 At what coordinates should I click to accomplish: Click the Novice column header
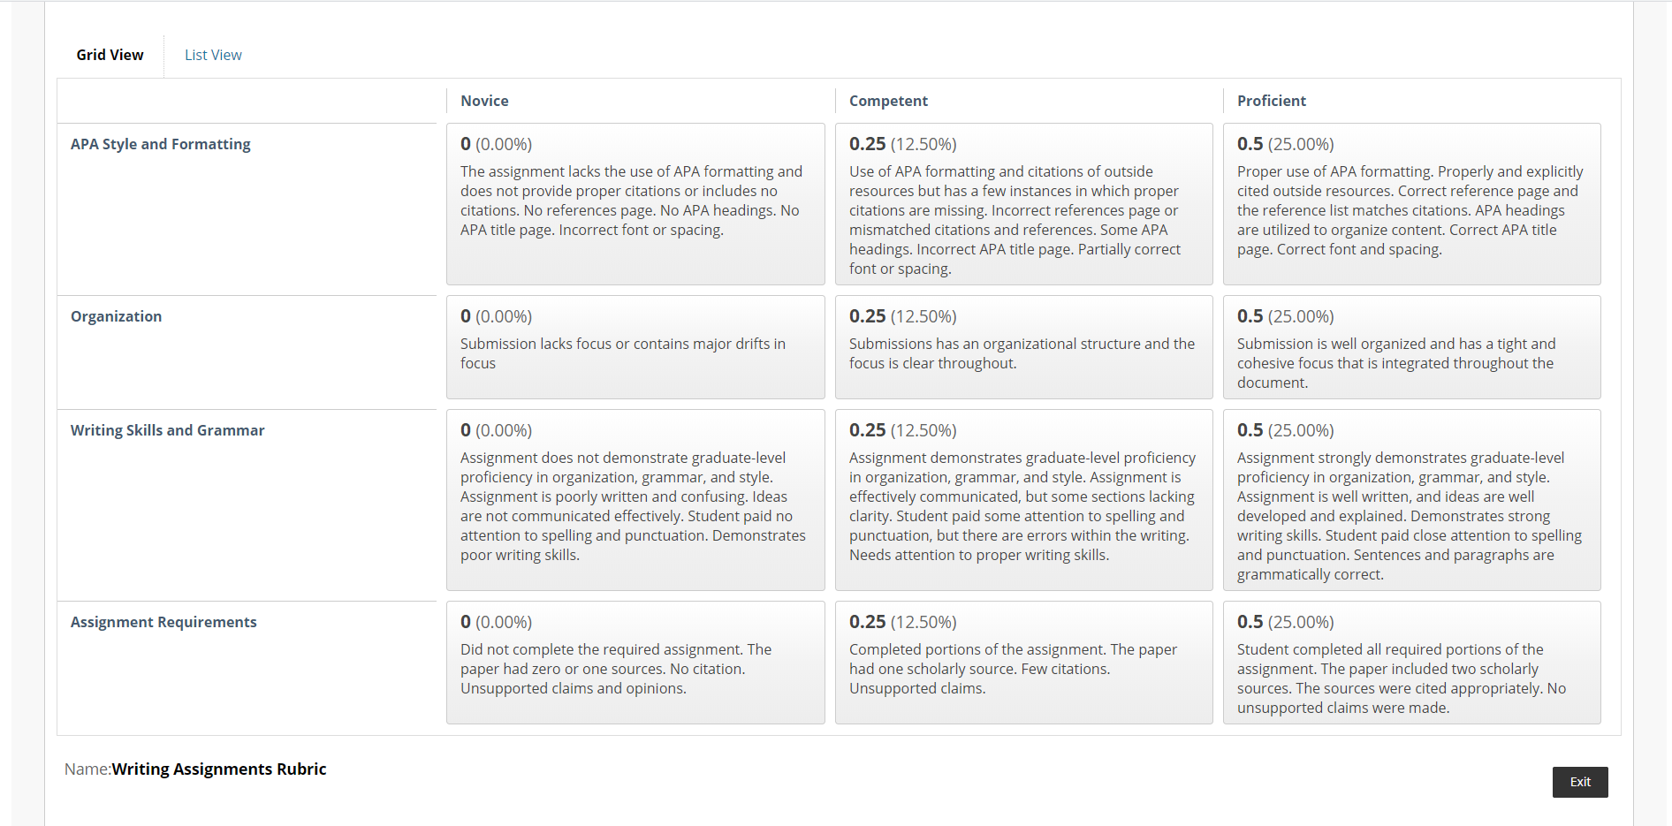pyautogui.click(x=484, y=101)
